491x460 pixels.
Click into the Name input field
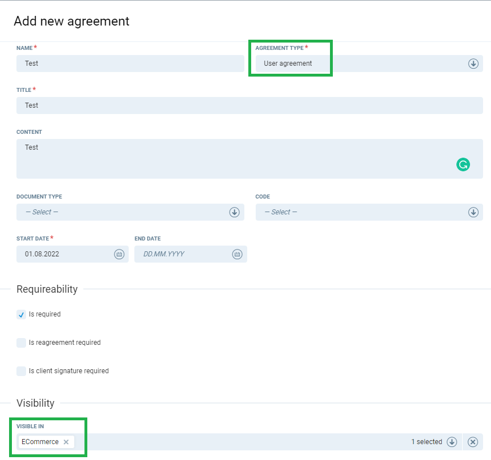[130, 64]
